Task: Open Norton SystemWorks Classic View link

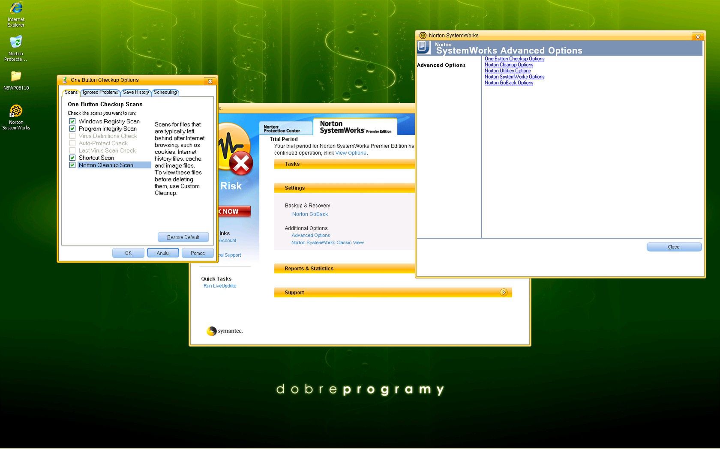Action: coord(327,242)
